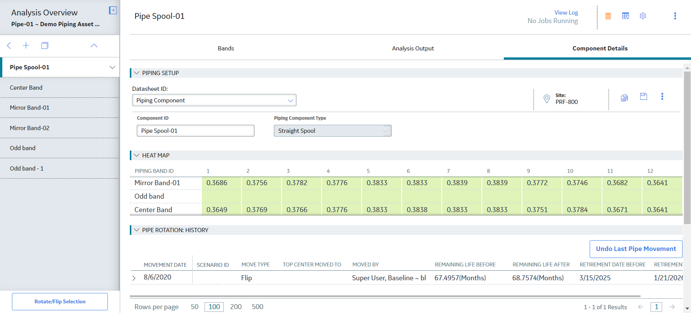Click Undo Last Pipe Movement button
691x313 pixels.
coord(636,249)
